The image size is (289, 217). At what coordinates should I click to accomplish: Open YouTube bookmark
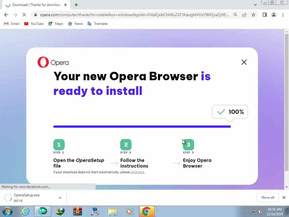click(x=34, y=24)
